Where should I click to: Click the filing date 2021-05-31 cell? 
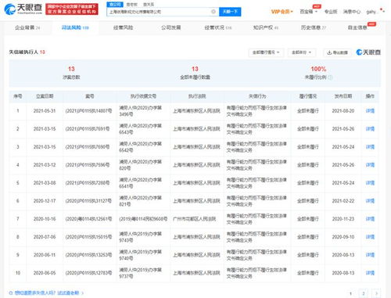tap(45, 111)
